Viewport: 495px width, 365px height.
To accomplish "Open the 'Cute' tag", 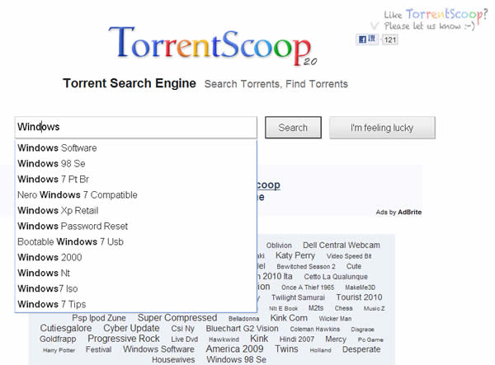I will pos(354,266).
